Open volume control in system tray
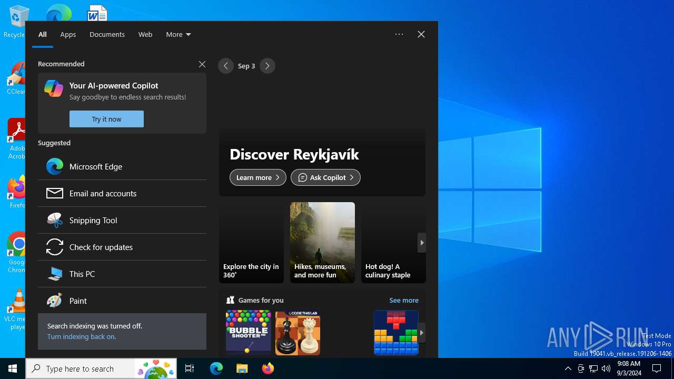This screenshot has height=379, width=674. pos(606,368)
